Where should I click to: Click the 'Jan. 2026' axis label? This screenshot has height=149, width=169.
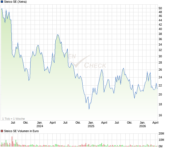tap(142, 124)
